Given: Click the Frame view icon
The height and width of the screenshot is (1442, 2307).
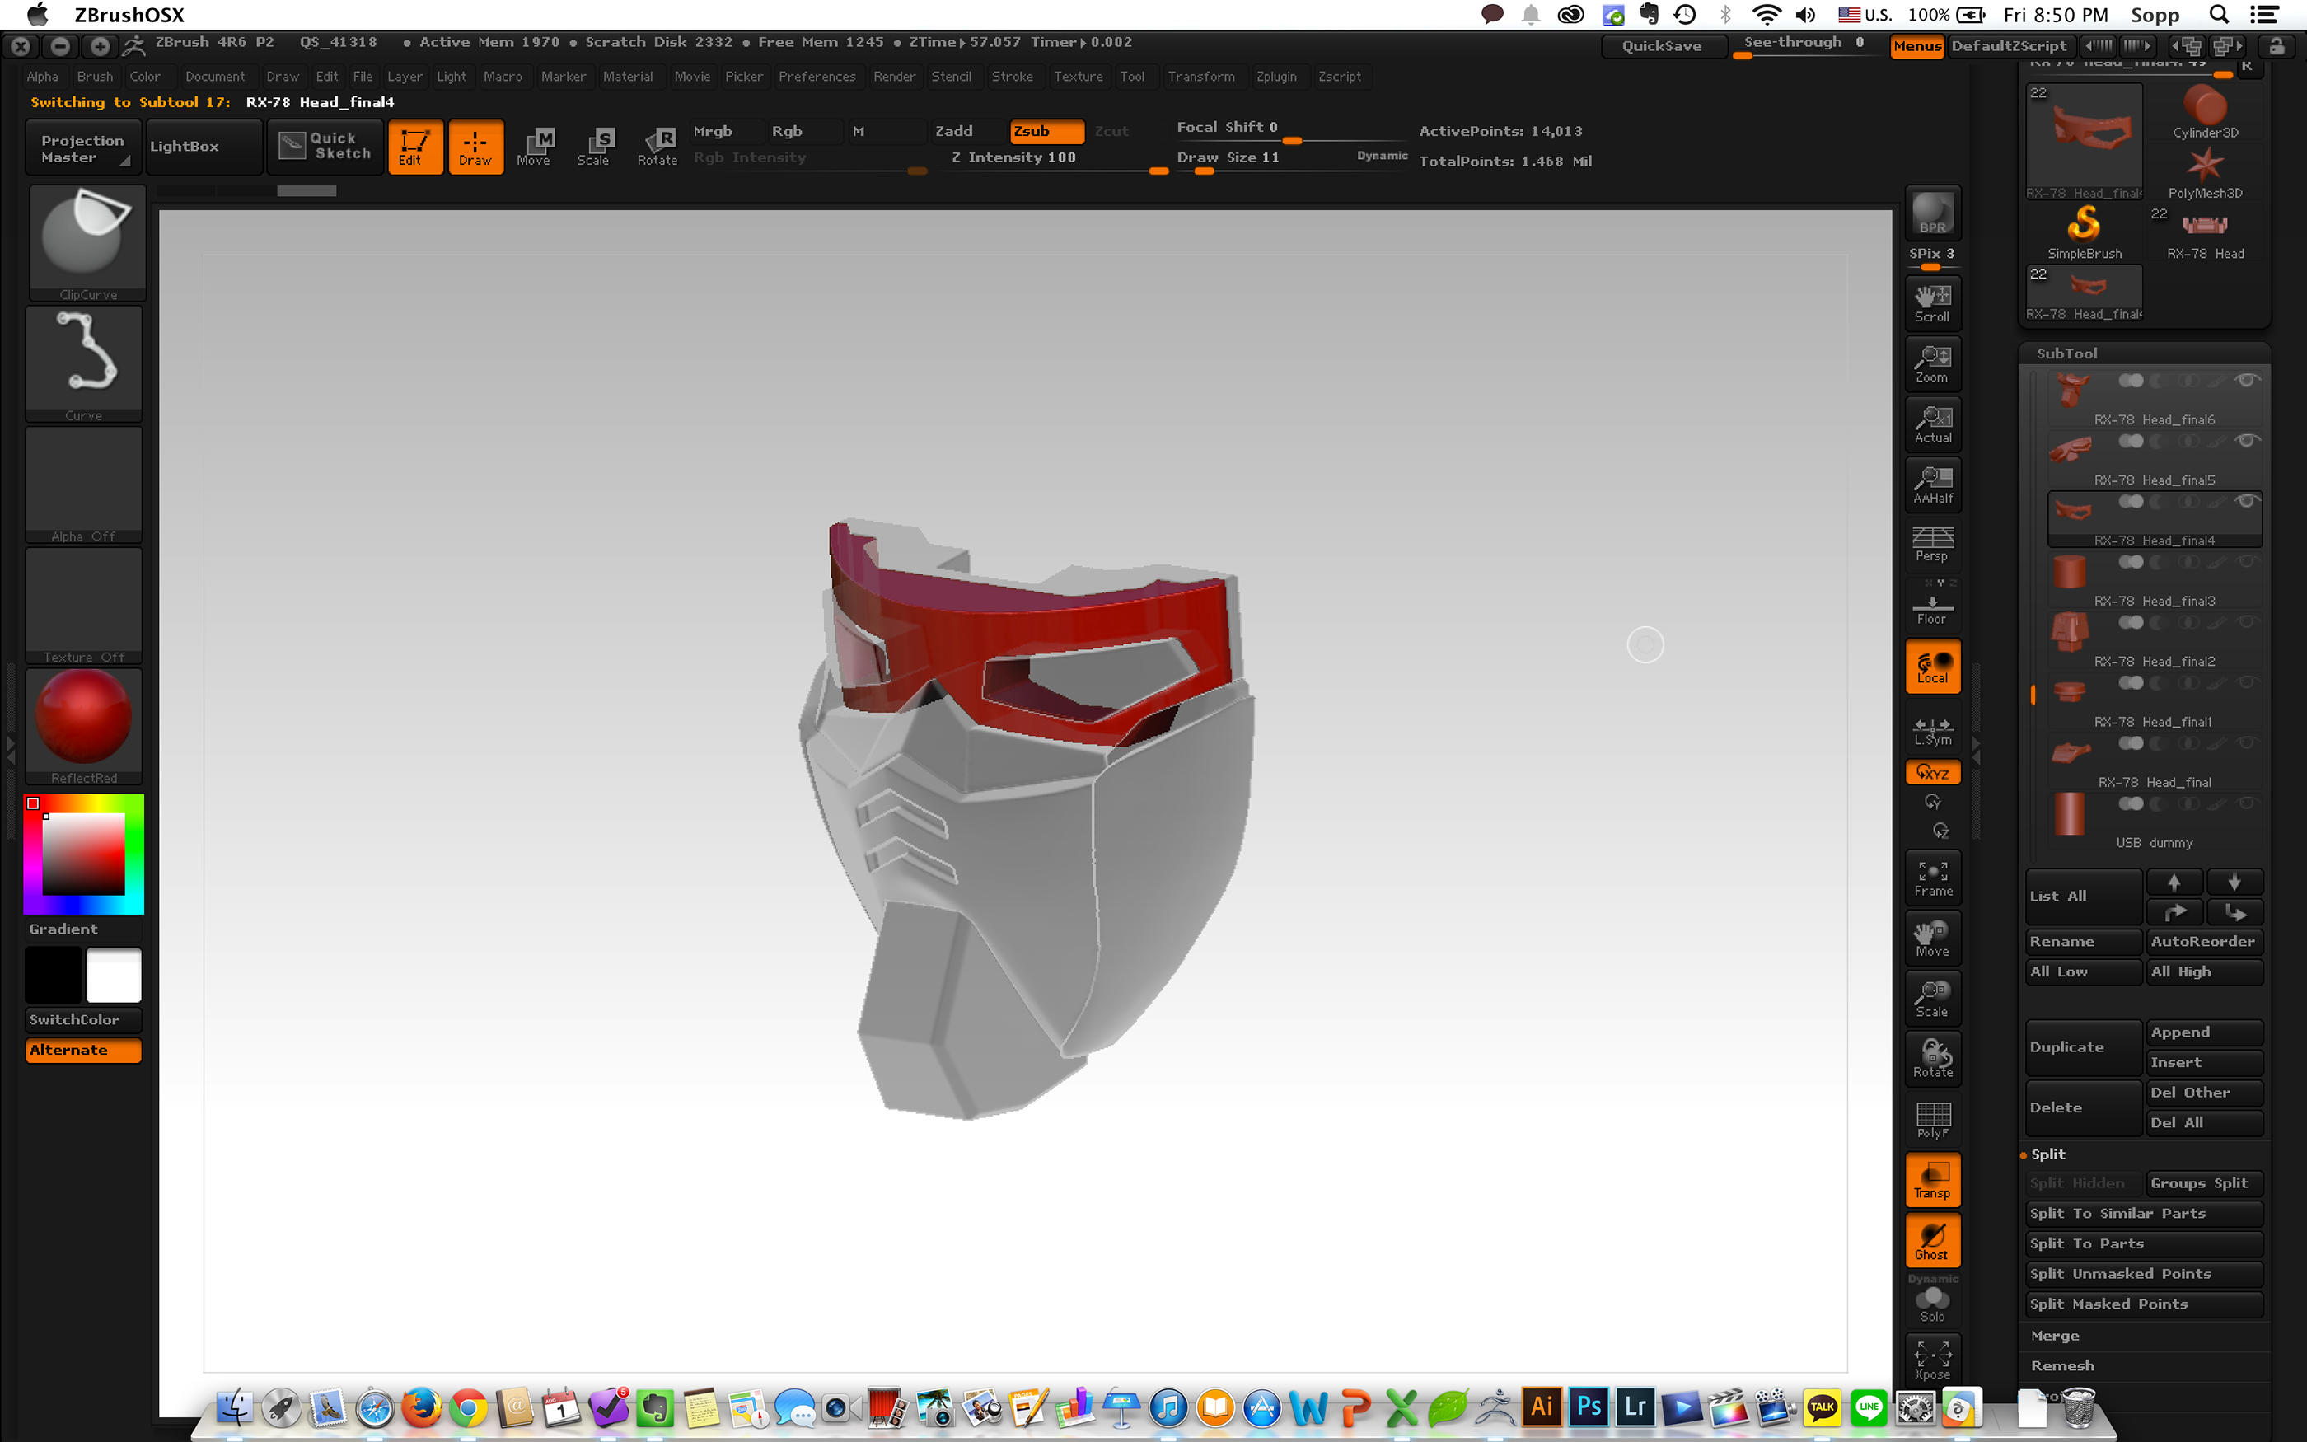Looking at the screenshot, I should point(1932,878).
